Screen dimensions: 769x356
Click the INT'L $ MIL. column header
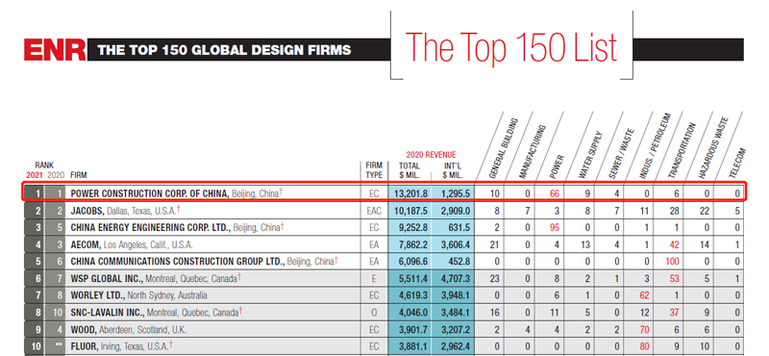tap(452, 170)
